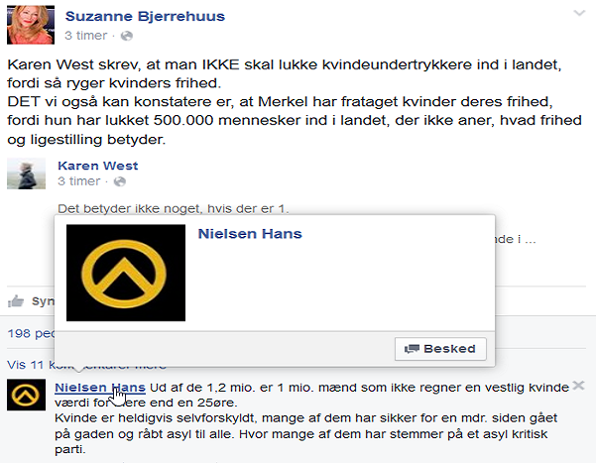Click the Suzanne Bjerrehuus name link
Viewport: 596px width, 463px height.
[x=145, y=16]
